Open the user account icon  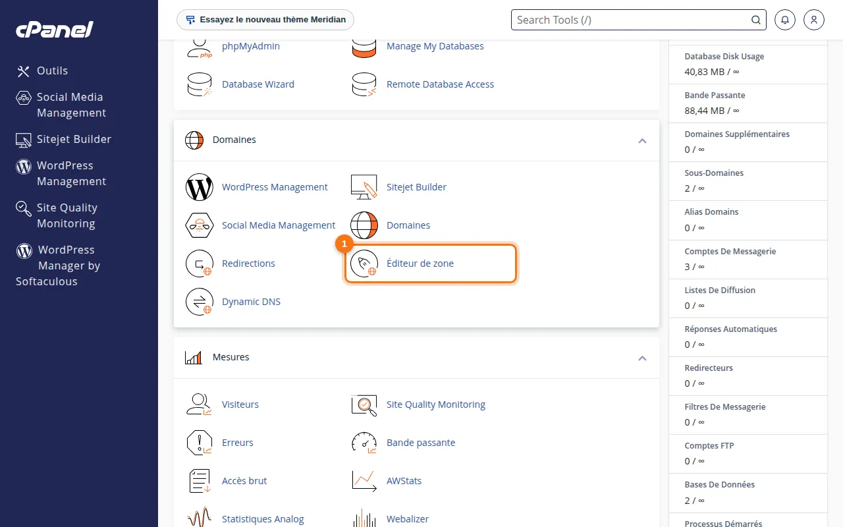tap(814, 20)
